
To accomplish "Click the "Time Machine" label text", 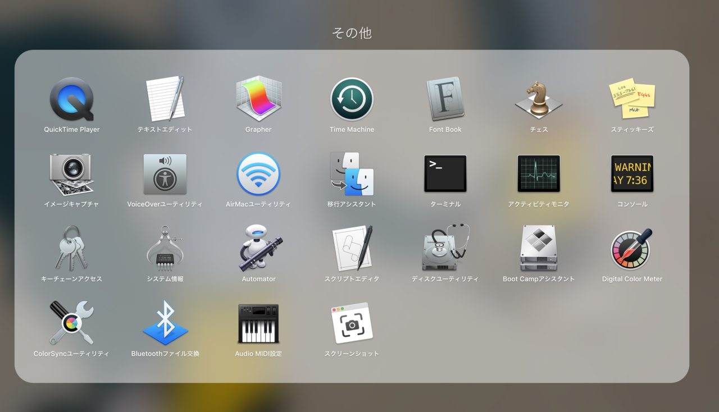I will (352, 130).
